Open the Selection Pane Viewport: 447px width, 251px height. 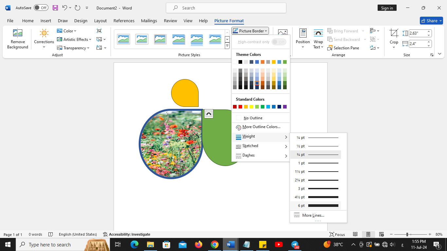(343, 48)
